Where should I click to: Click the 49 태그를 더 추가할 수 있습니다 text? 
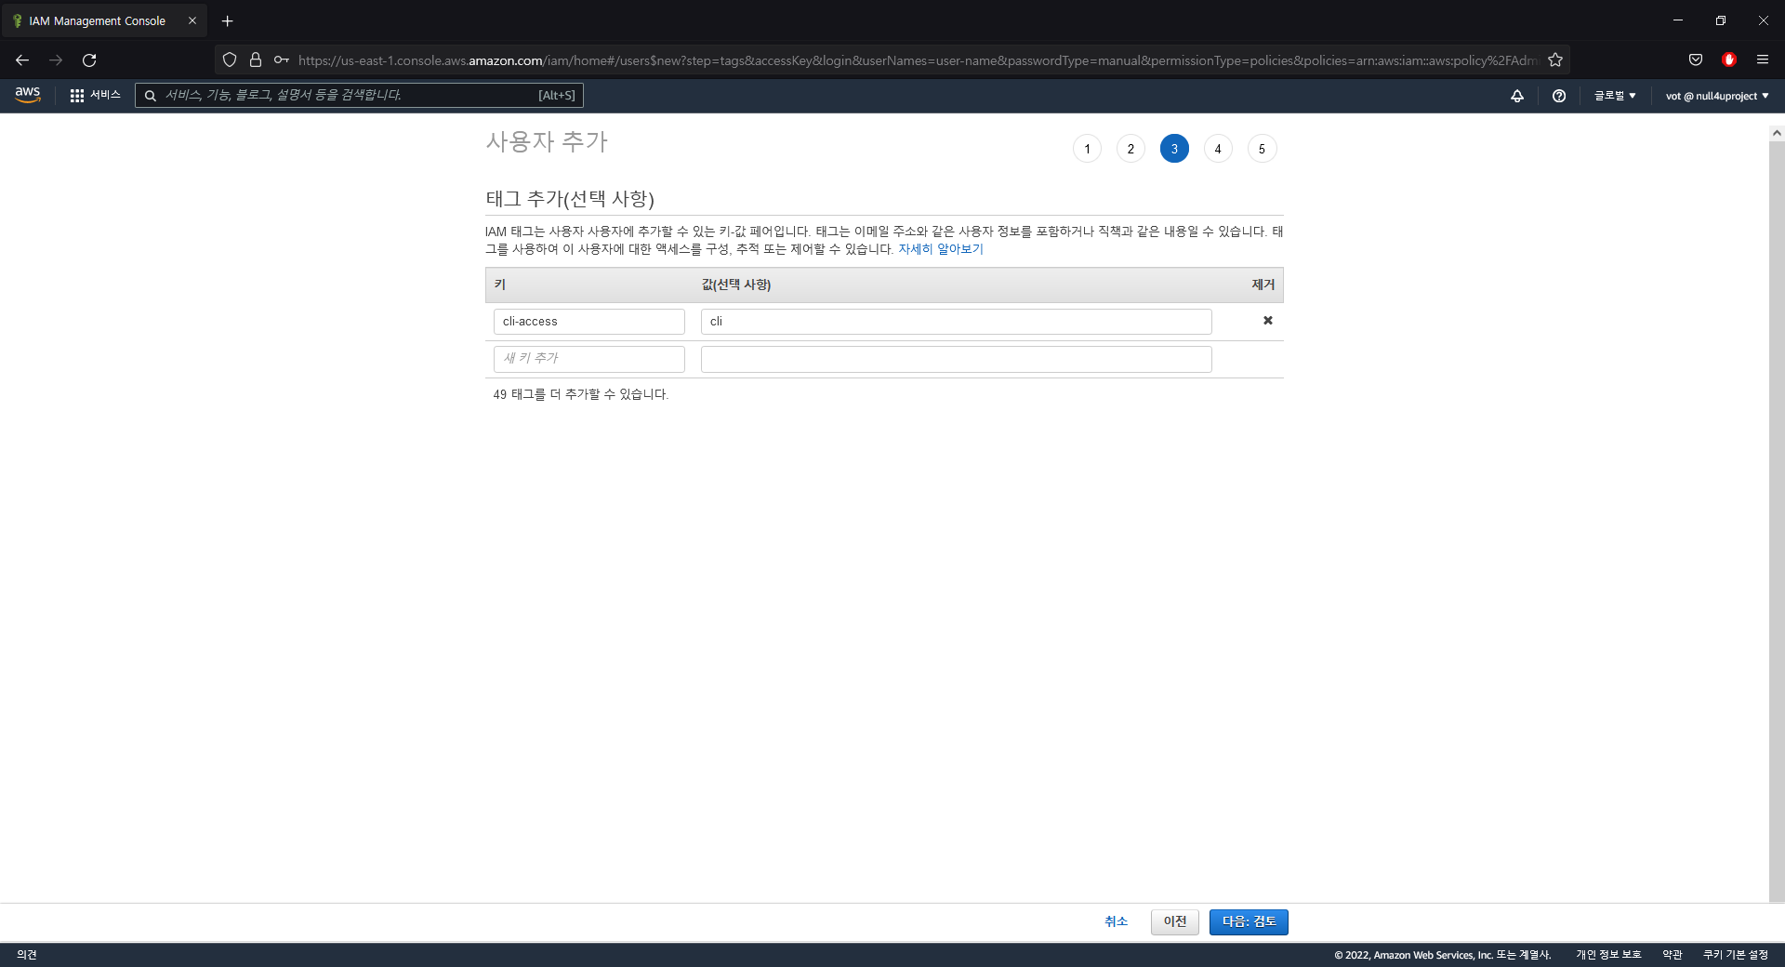(581, 394)
